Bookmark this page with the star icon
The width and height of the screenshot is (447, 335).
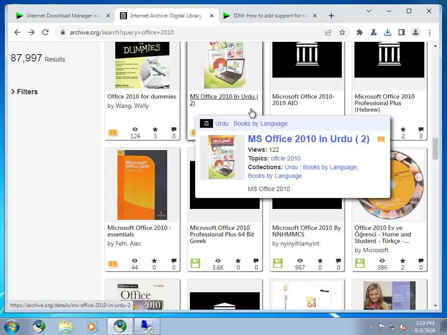click(342, 32)
